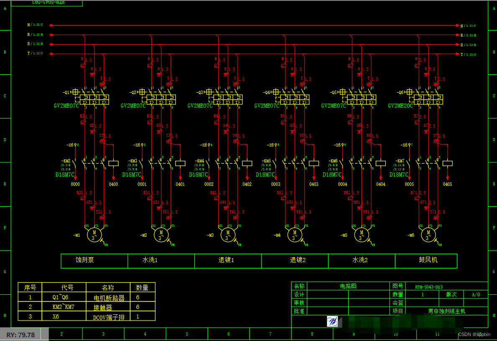Image resolution: width=497 pixels, height=341 pixels.
Task: Select the 退镀1 label cell
Action: coord(228,260)
